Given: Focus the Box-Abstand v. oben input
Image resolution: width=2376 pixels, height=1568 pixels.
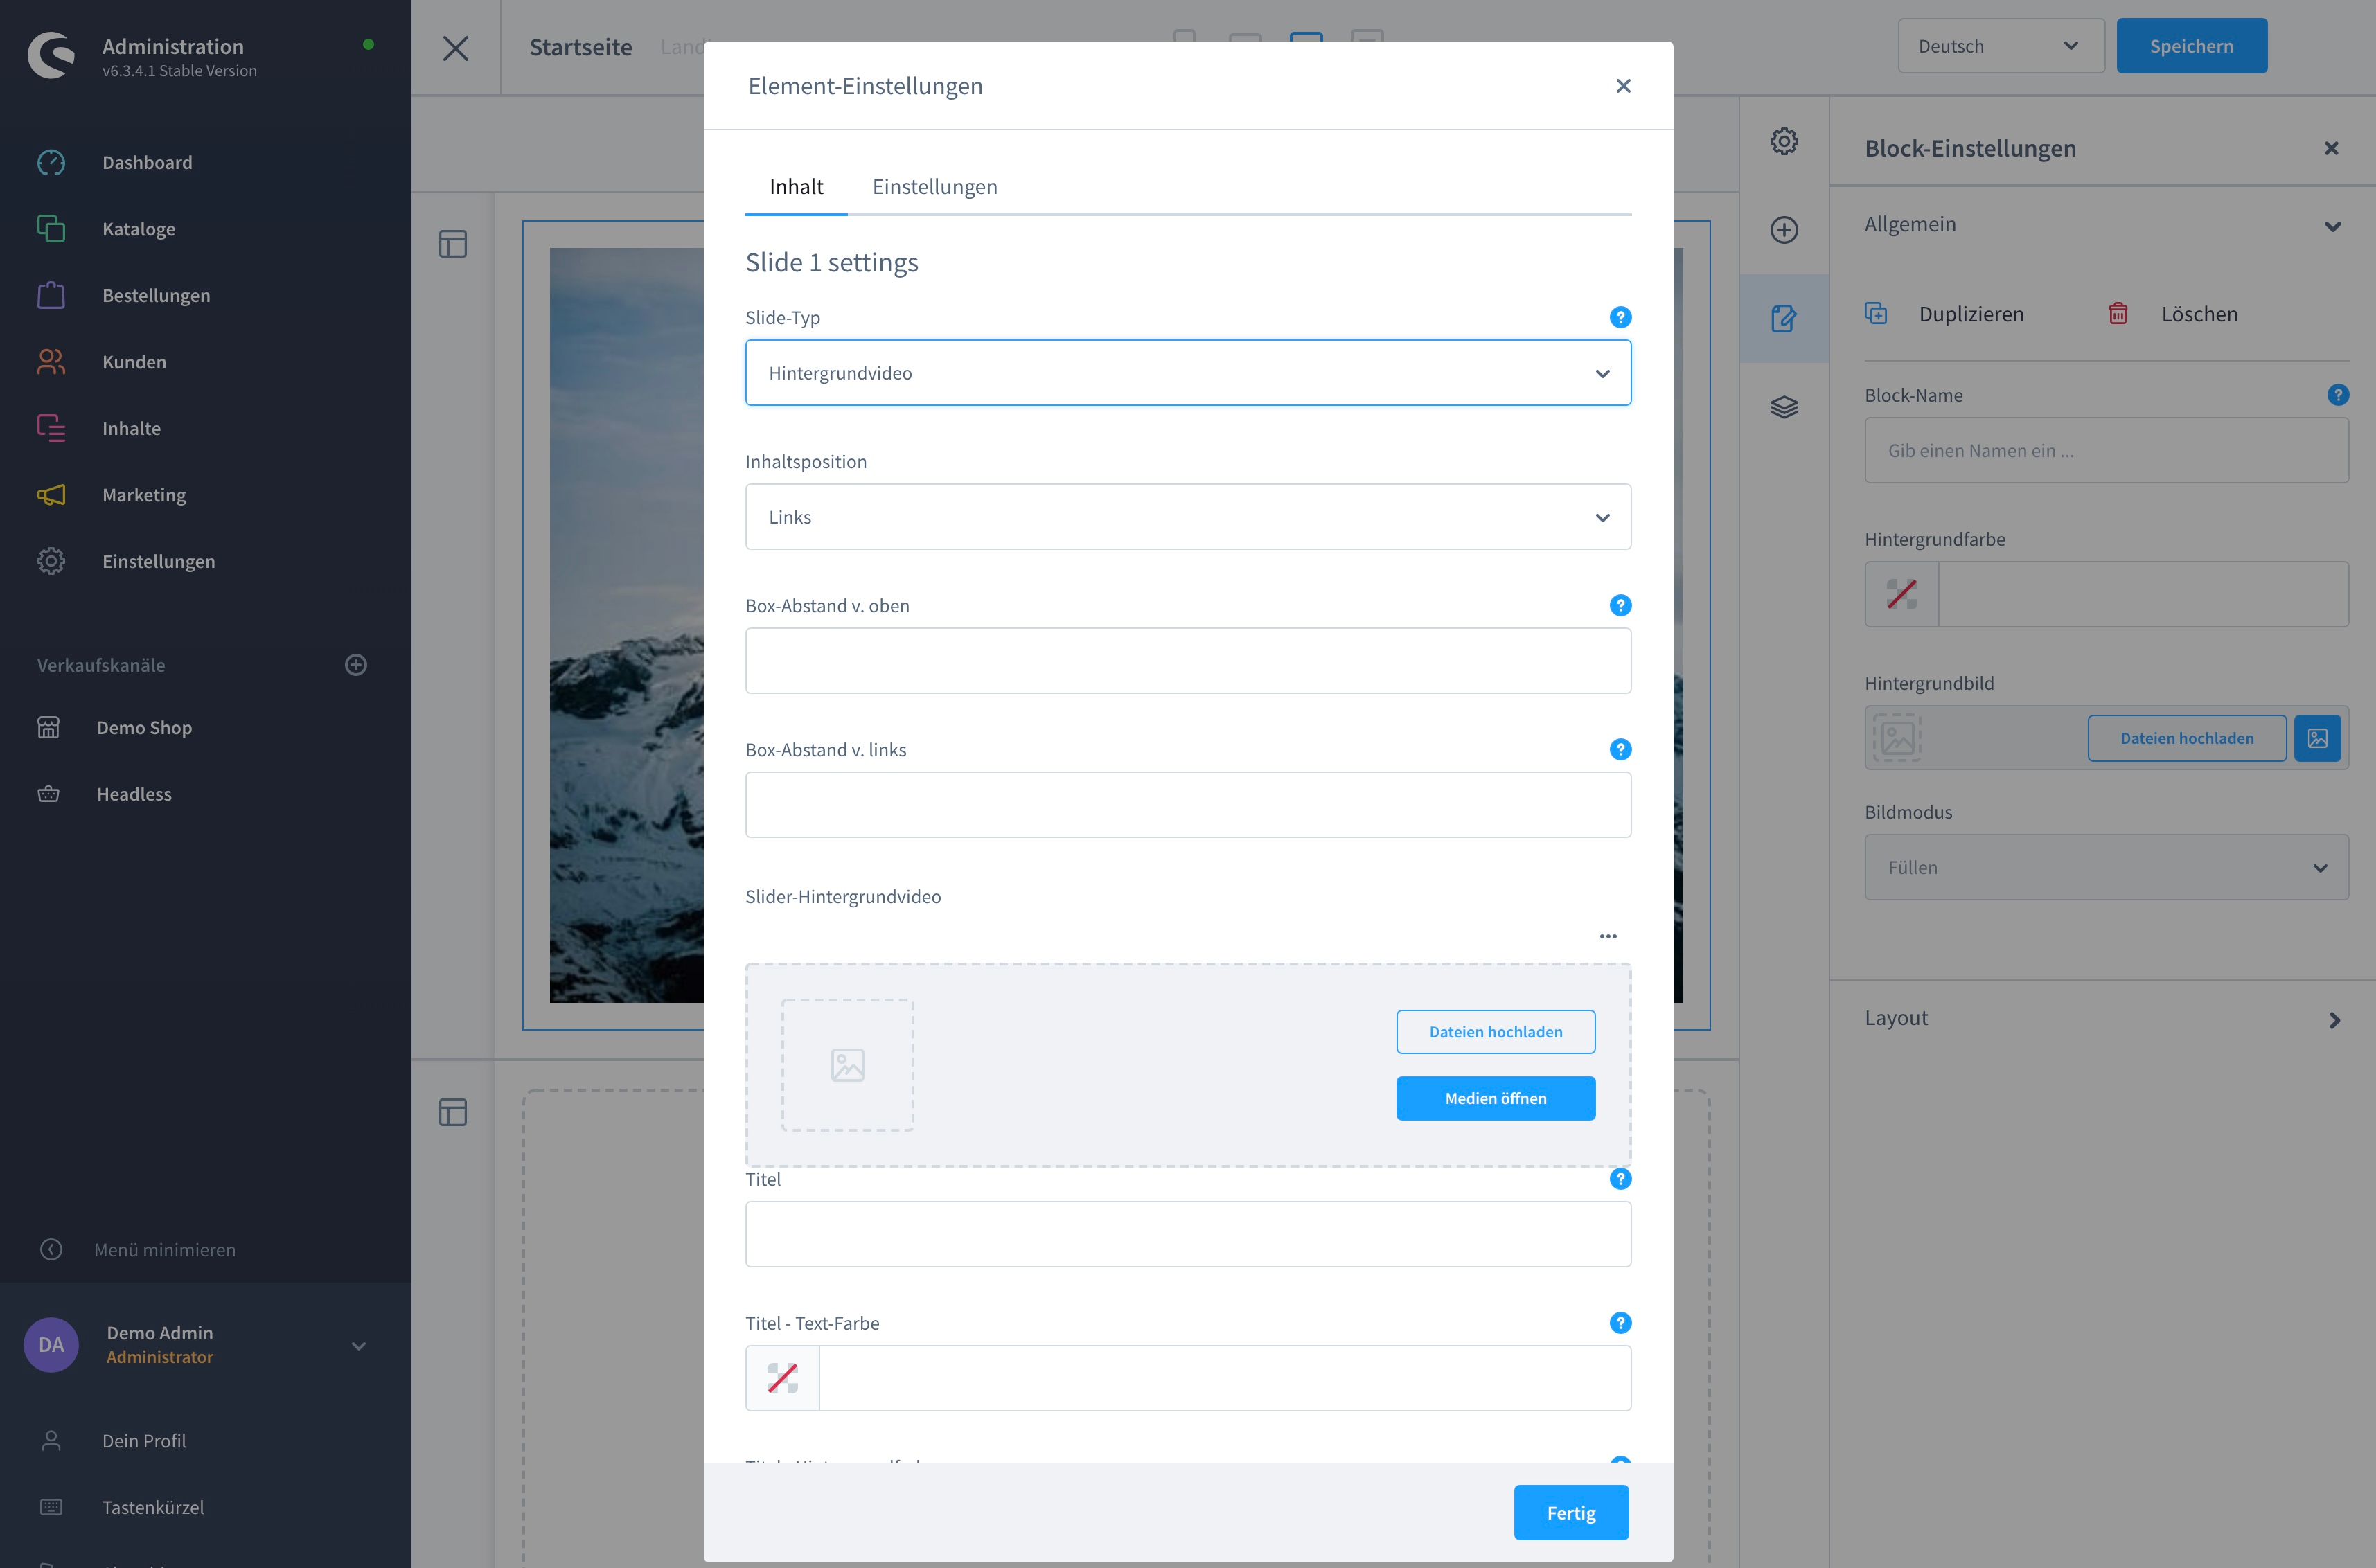Looking at the screenshot, I should [1188, 661].
